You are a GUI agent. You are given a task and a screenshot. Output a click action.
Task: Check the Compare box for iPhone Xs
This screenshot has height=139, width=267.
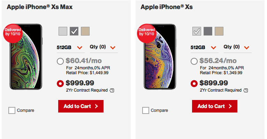146,110
